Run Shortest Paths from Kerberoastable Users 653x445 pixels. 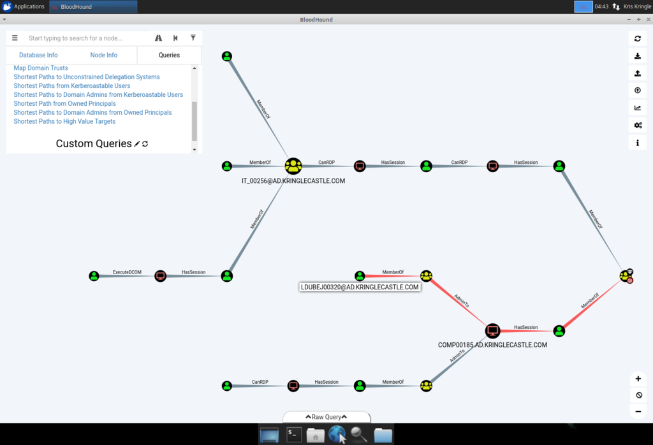point(72,86)
